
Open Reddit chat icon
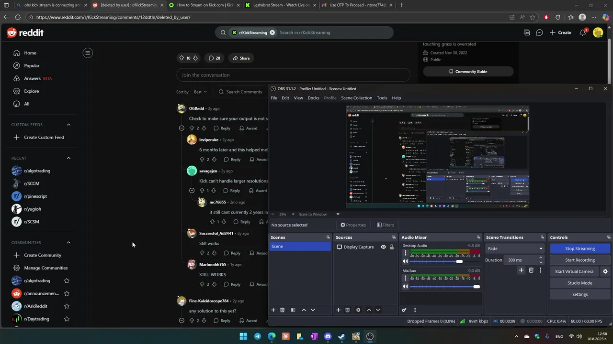[540, 32]
